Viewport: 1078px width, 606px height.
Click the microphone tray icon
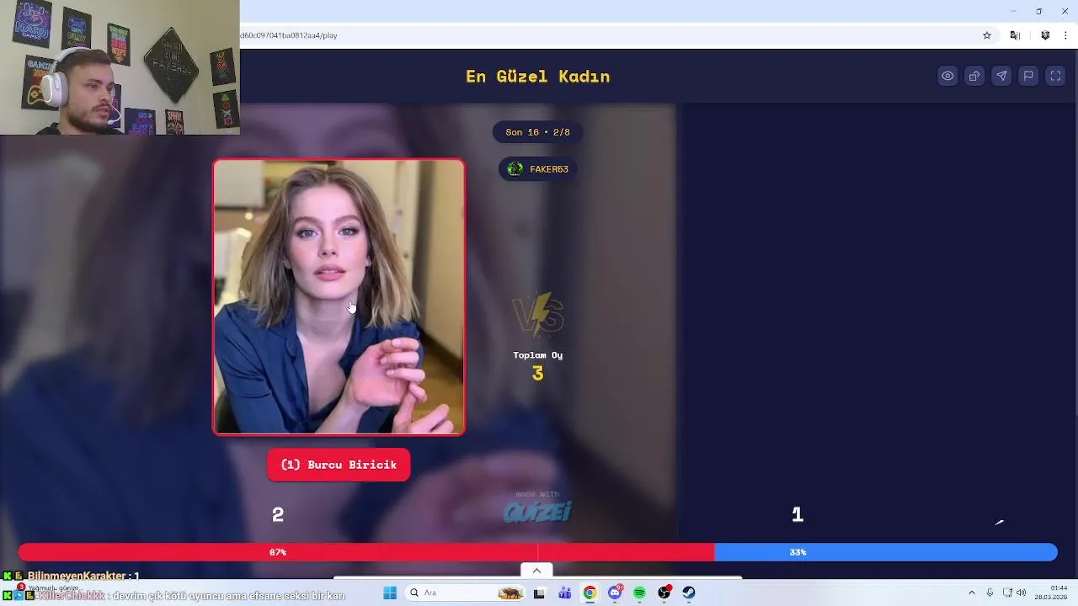coord(990,593)
